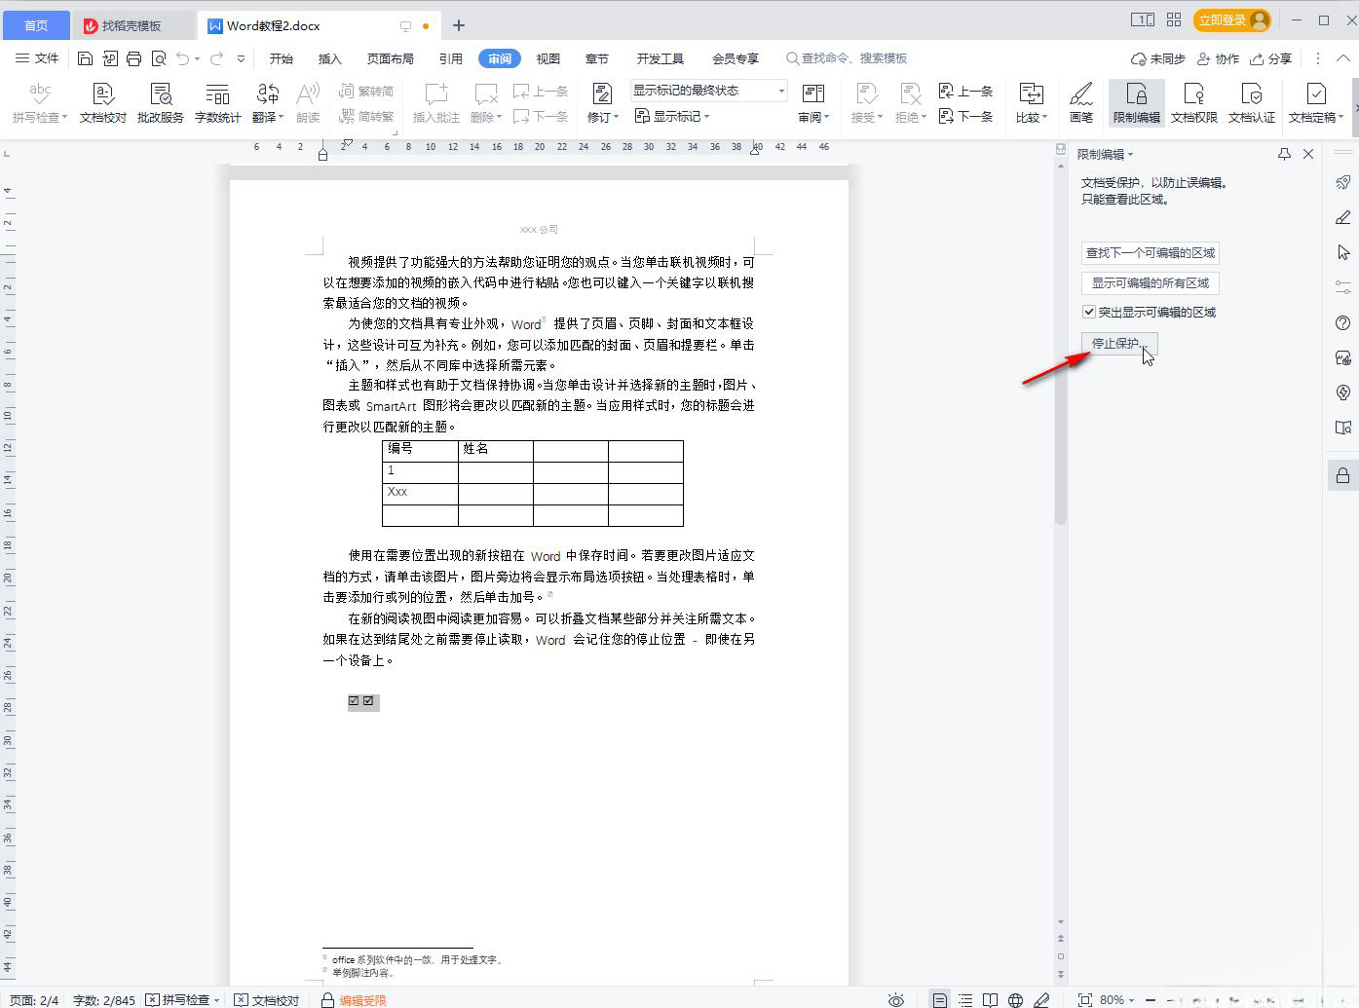
Task: Switch to 开发工具 ribbon tab
Action: pos(661,58)
